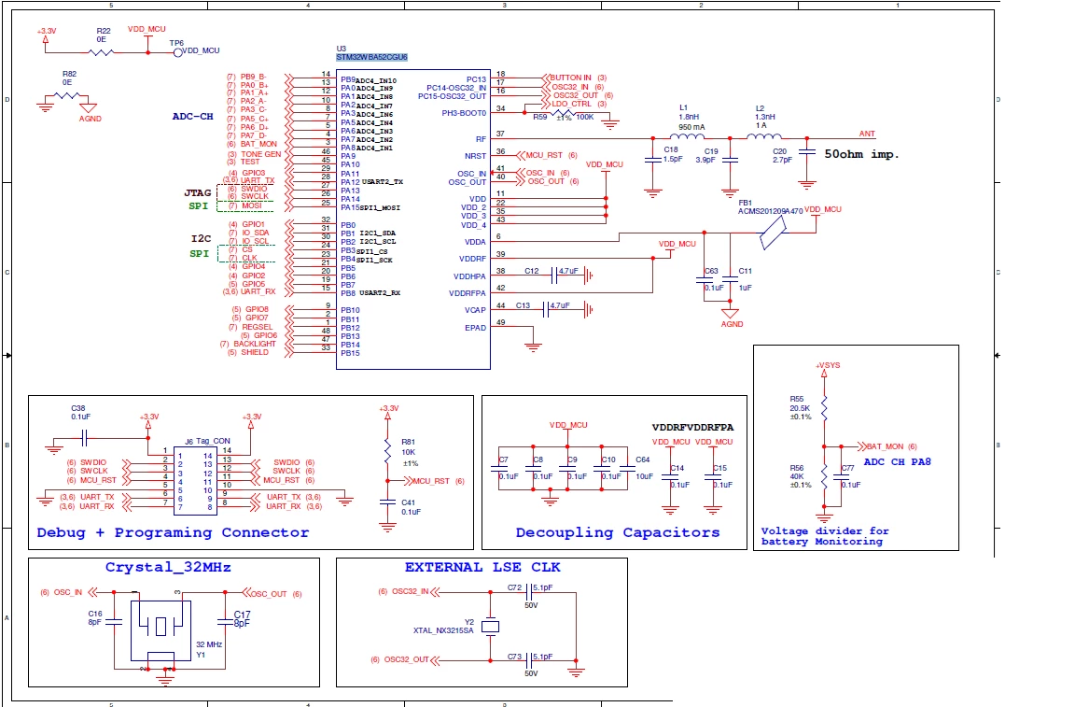Click the J6 Tag_CON connector body
1075x707 pixels.
(x=196, y=480)
